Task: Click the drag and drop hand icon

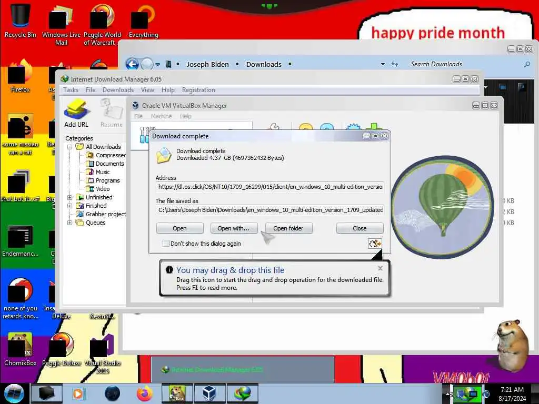Action: [375, 244]
